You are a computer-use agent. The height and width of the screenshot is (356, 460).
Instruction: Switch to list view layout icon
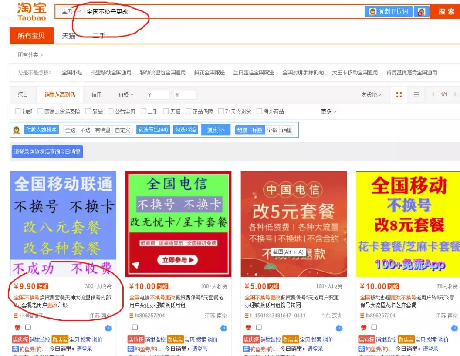(x=416, y=95)
